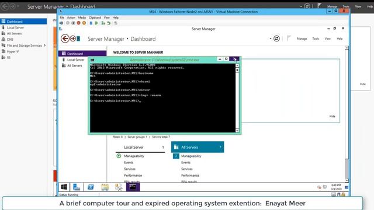
Task: Open notifications flag in inner Server Manager
Action: pos(289,38)
